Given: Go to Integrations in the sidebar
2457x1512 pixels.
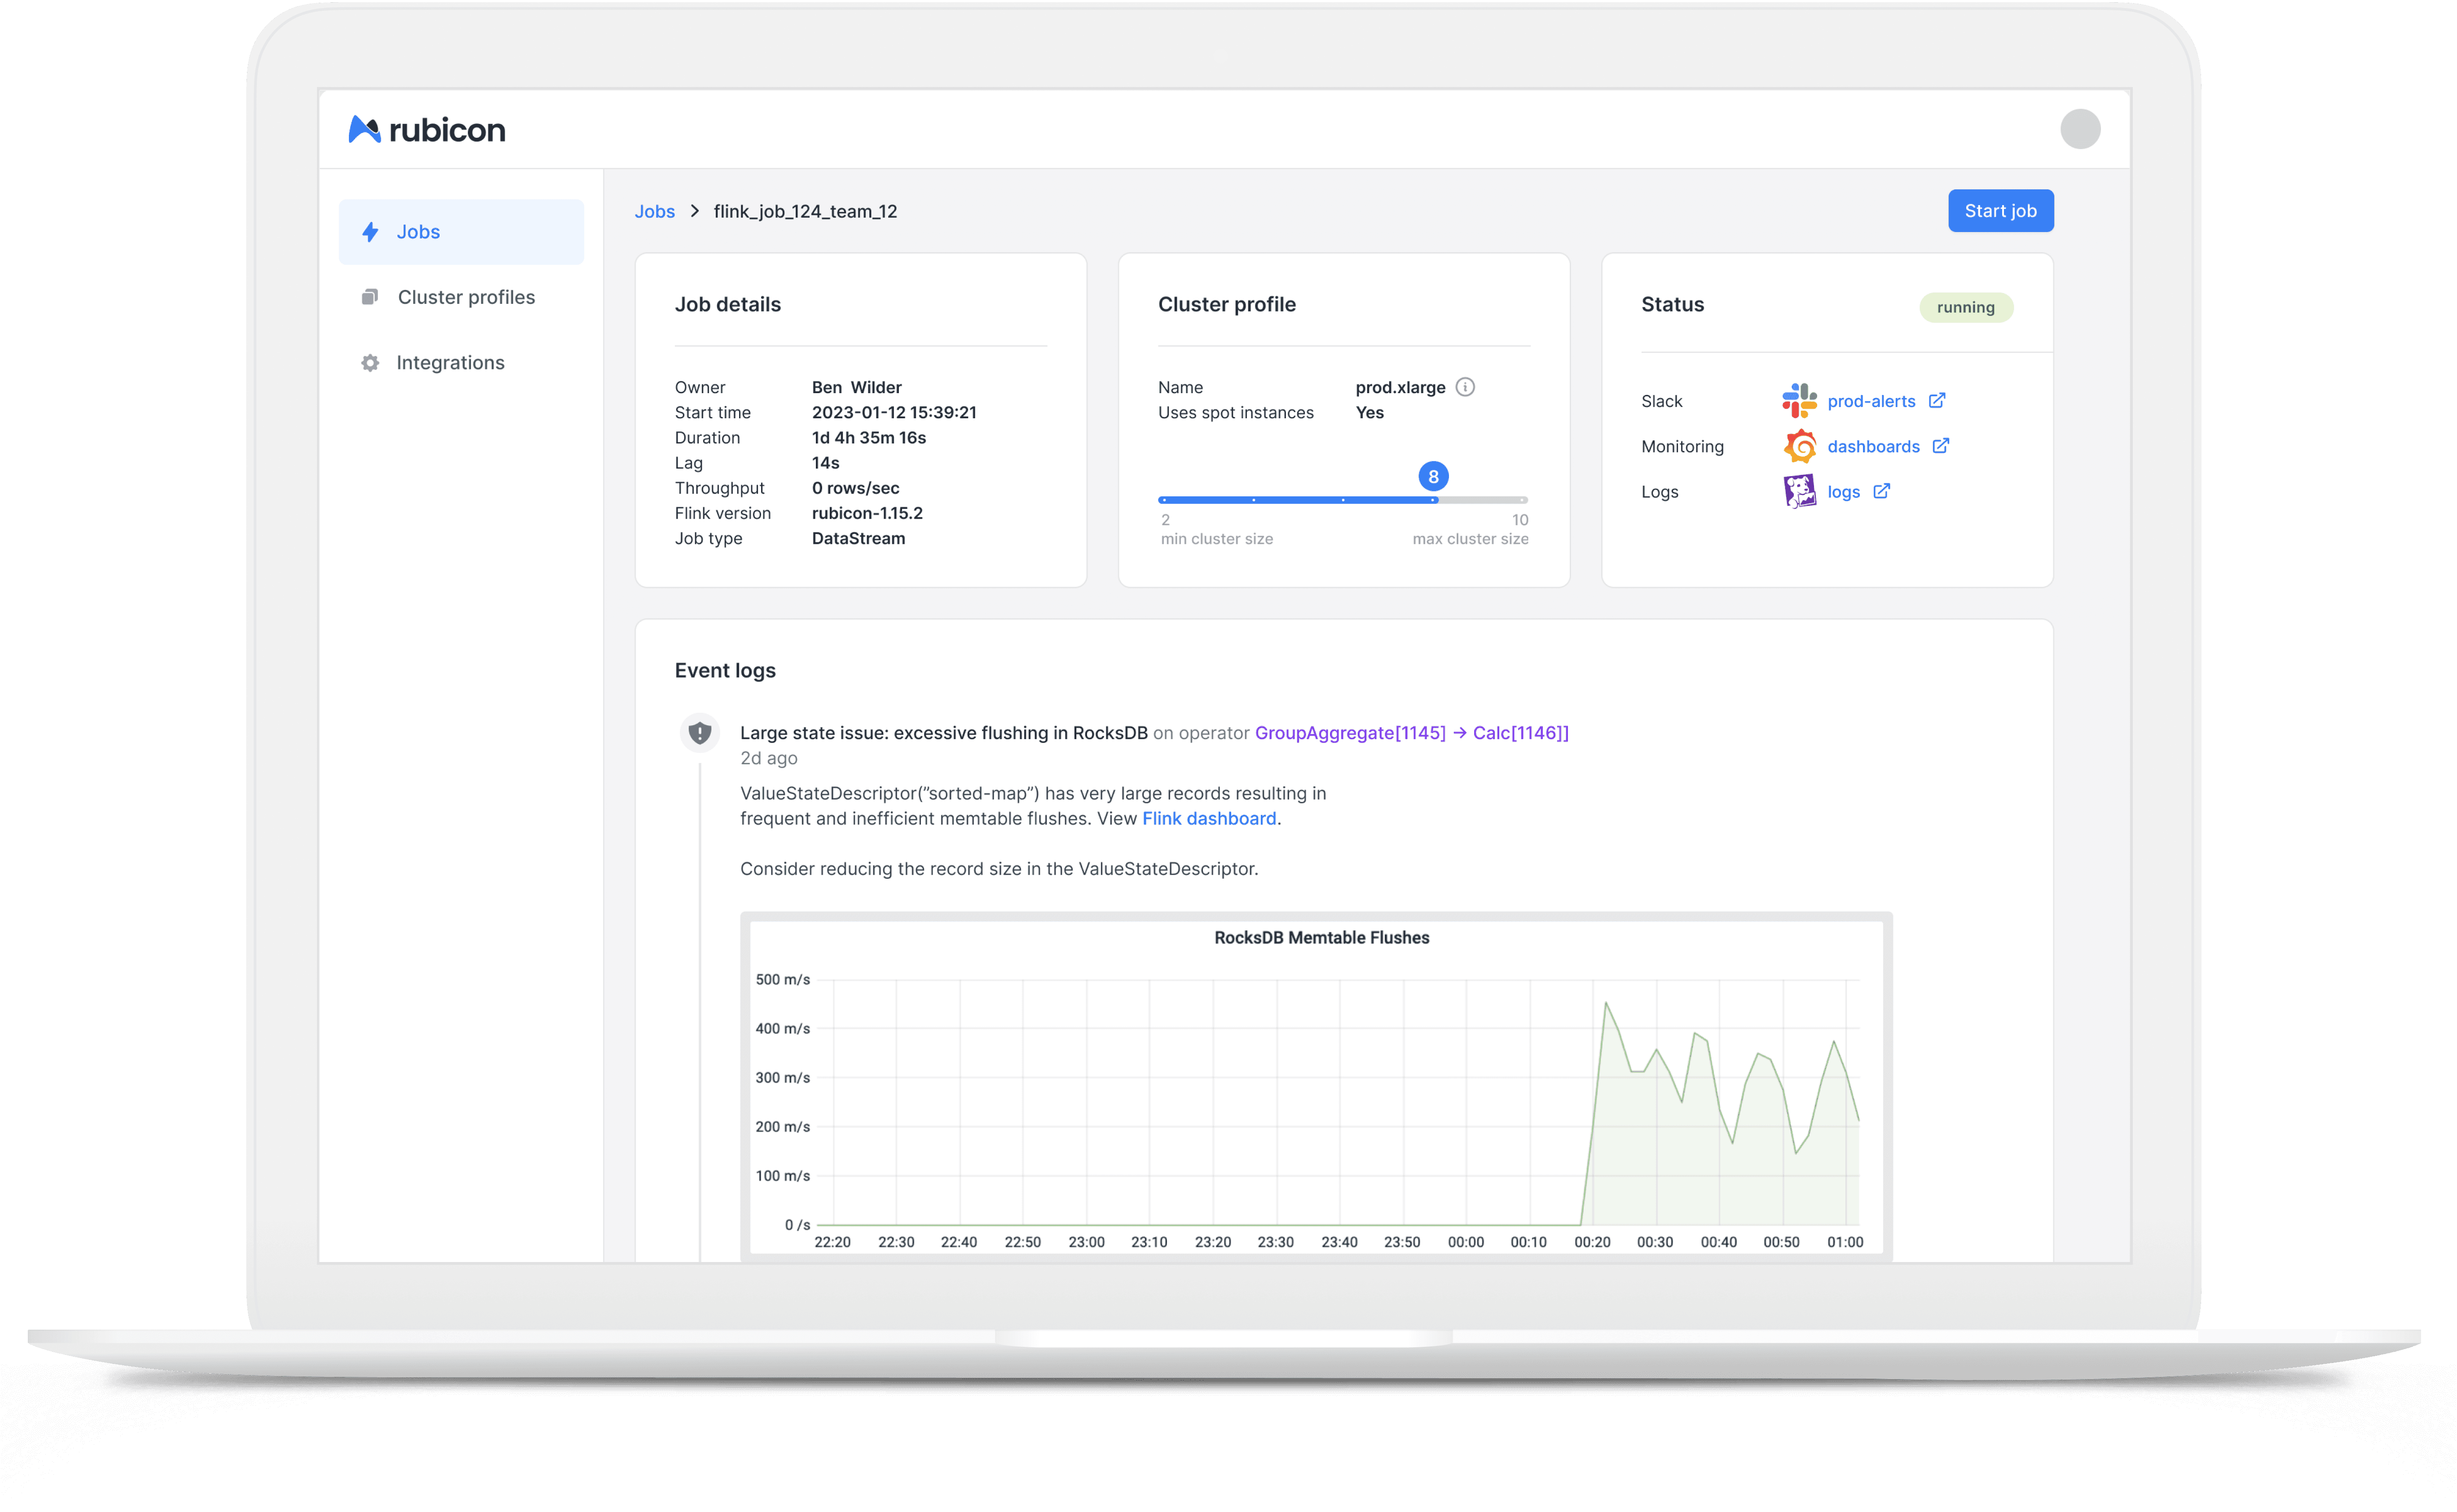Looking at the screenshot, I should click(x=461, y=363).
